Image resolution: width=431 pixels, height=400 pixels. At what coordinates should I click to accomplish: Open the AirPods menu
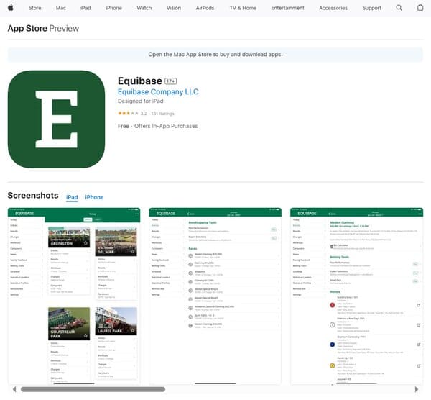coord(205,8)
